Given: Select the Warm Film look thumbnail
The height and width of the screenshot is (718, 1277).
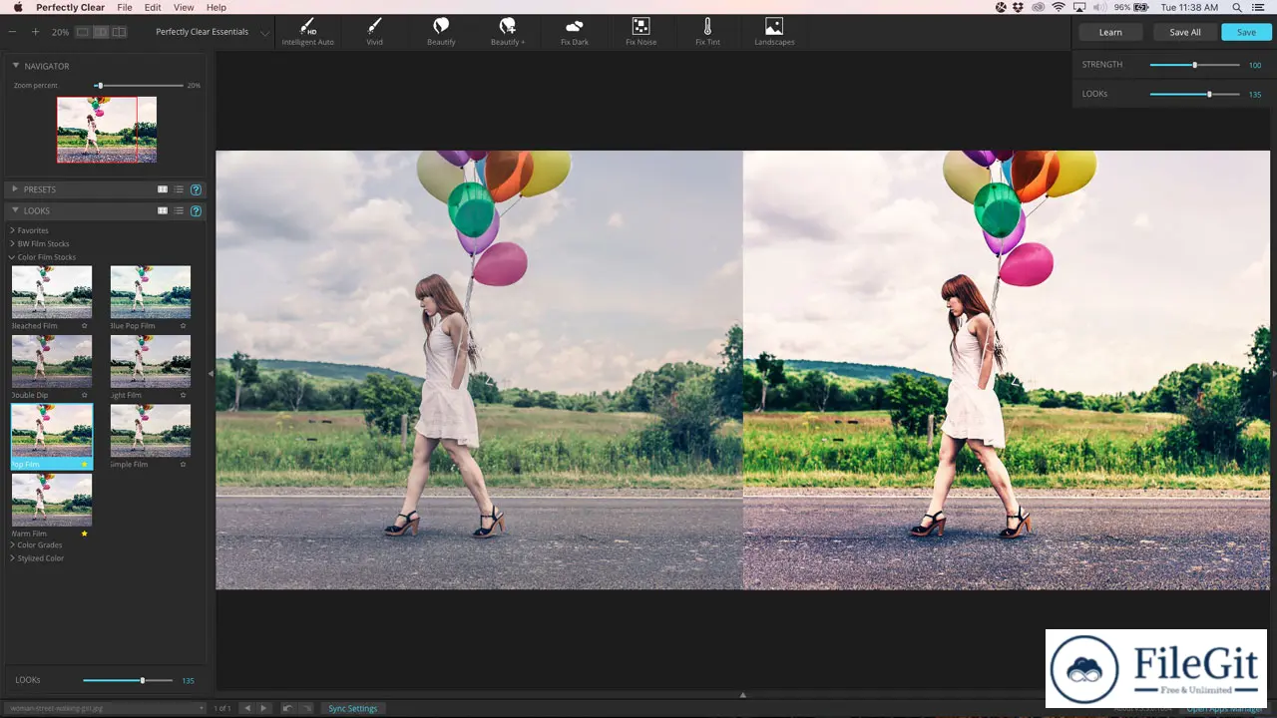Looking at the screenshot, I should click(x=52, y=500).
